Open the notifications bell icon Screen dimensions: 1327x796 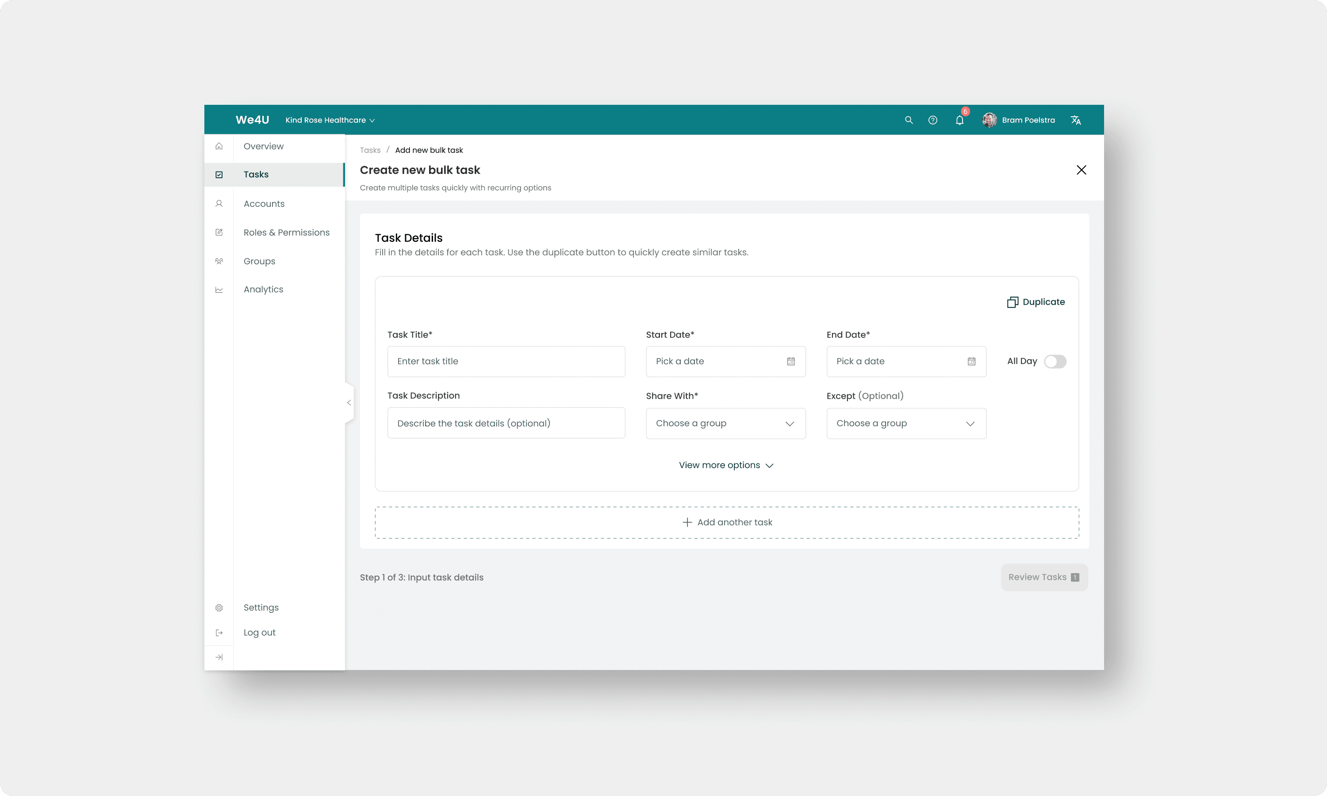point(959,120)
